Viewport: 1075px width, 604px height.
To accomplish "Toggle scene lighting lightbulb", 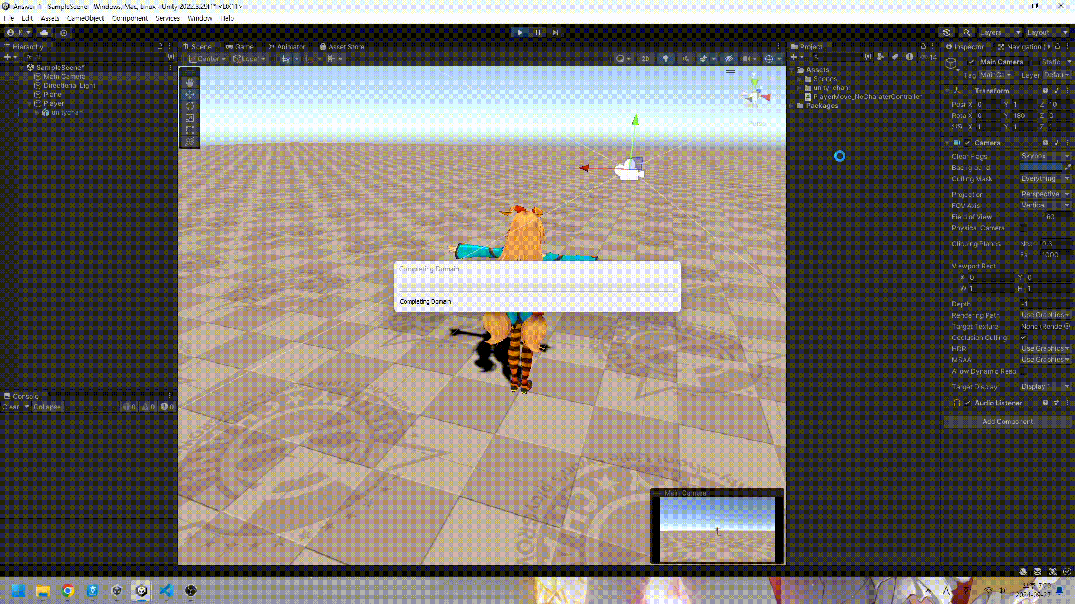I will [x=665, y=59].
